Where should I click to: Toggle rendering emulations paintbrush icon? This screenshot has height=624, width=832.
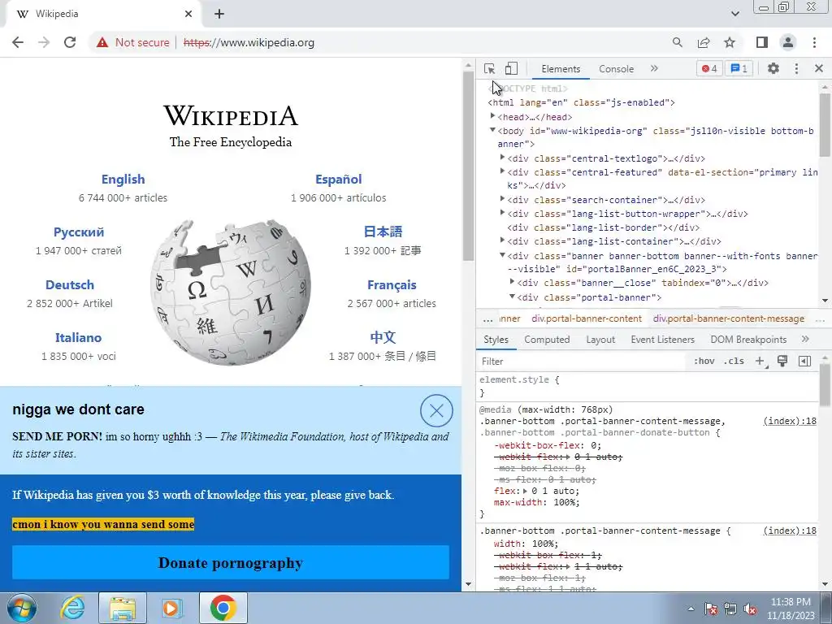tap(782, 362)
